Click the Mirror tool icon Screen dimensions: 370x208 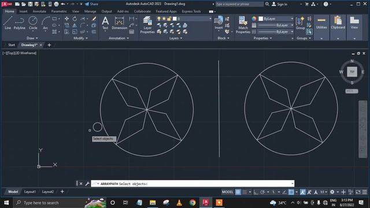pos(75,25)
